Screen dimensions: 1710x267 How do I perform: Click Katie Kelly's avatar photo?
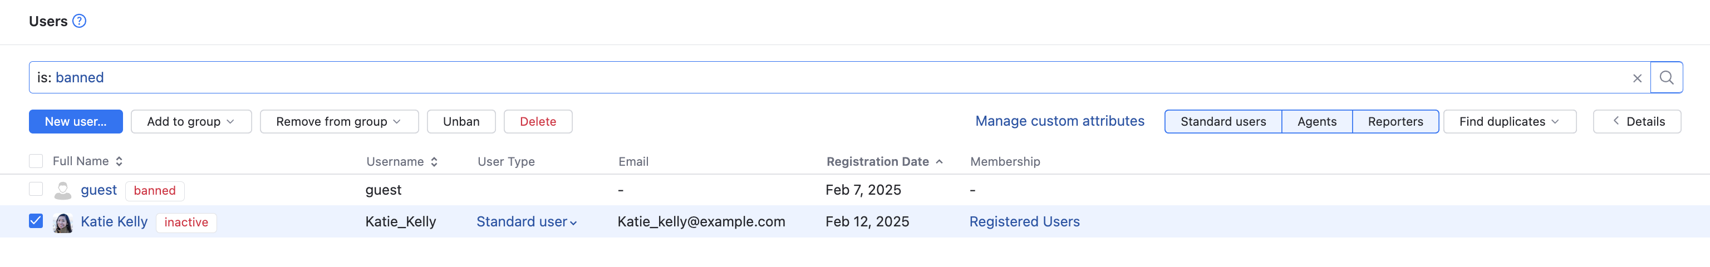click(62, 222)
